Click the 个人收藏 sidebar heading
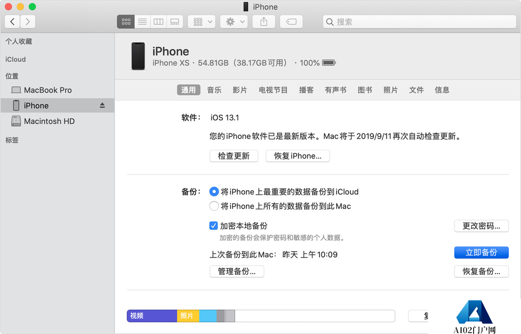This screenshot has height=334, width=521. click(x=19, y=41)
